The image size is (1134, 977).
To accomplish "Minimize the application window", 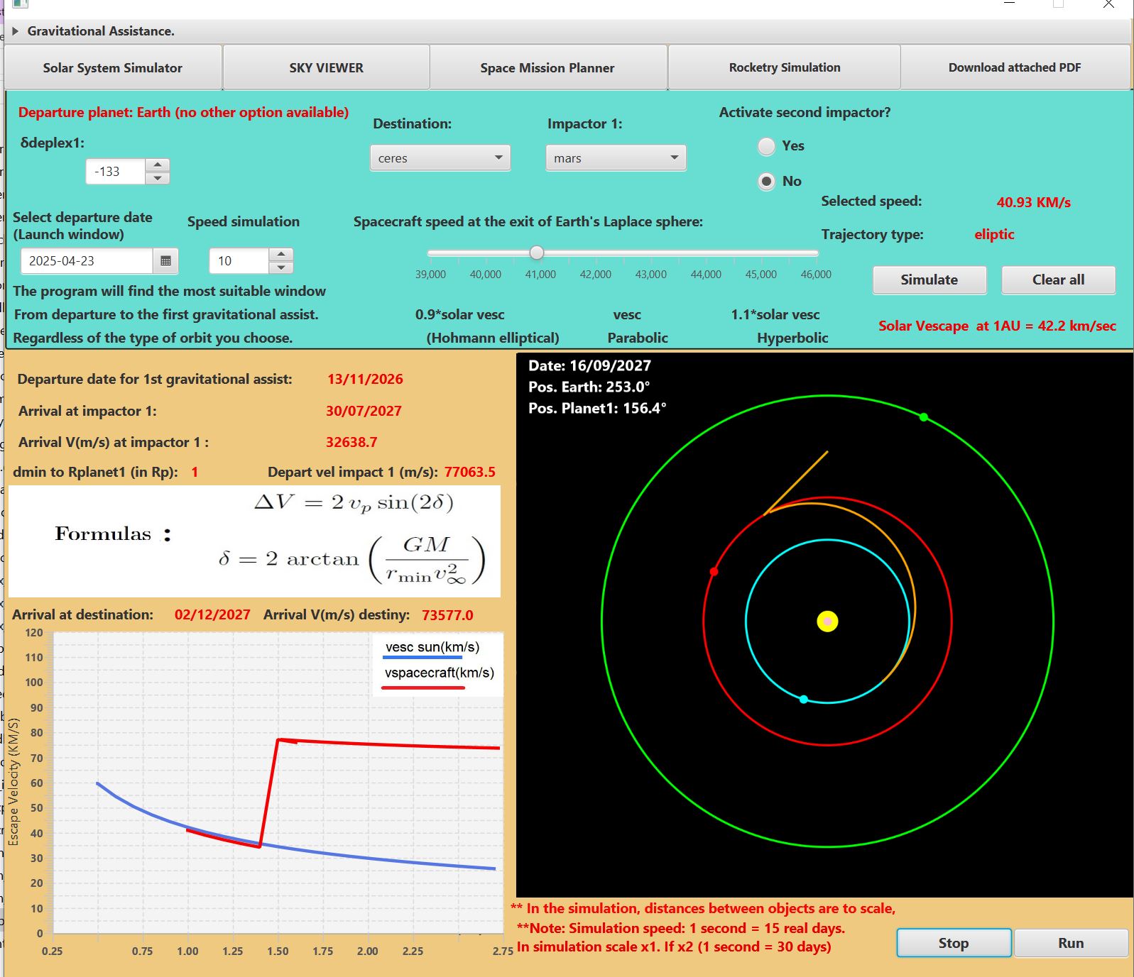I will point(1010,4).
